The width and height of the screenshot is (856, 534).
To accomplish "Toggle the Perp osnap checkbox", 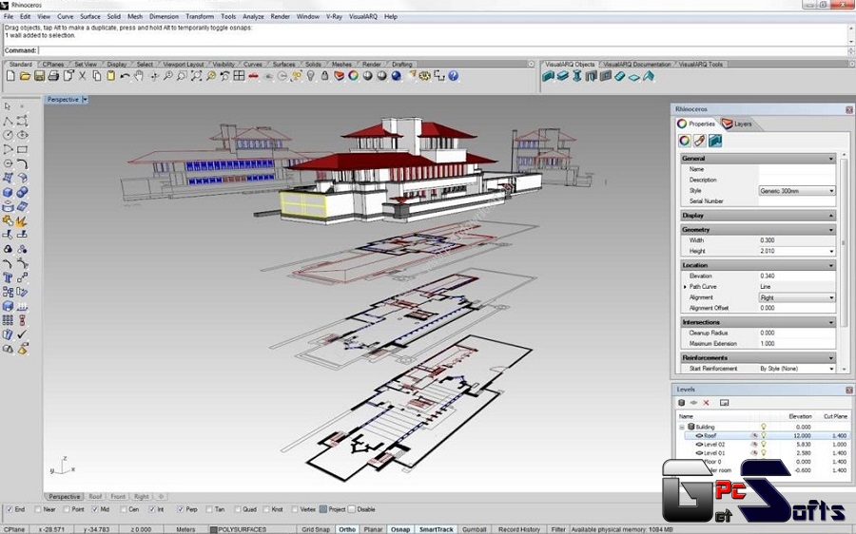I will click(180, 509).
